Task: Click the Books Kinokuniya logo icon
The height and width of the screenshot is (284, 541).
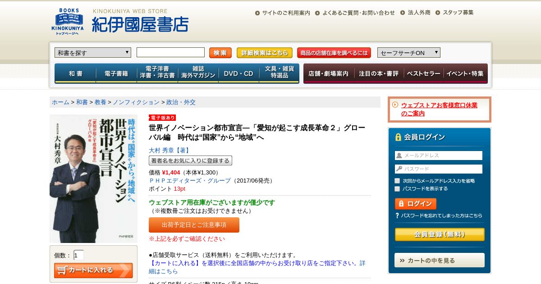Action: (67, 21)
